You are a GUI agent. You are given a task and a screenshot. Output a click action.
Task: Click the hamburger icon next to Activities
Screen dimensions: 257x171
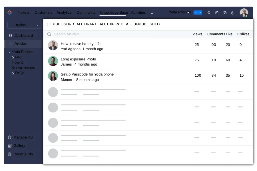pyautogui.click(x=153, y=13)
